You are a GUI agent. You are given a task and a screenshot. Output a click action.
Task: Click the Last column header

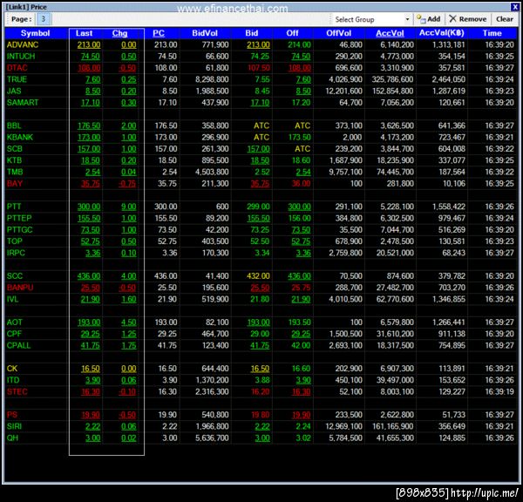(84, 33)
